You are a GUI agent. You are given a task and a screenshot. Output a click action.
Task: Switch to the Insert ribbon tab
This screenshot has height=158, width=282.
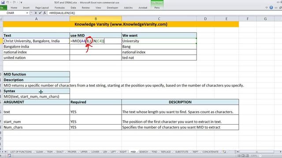pos(26,8)
